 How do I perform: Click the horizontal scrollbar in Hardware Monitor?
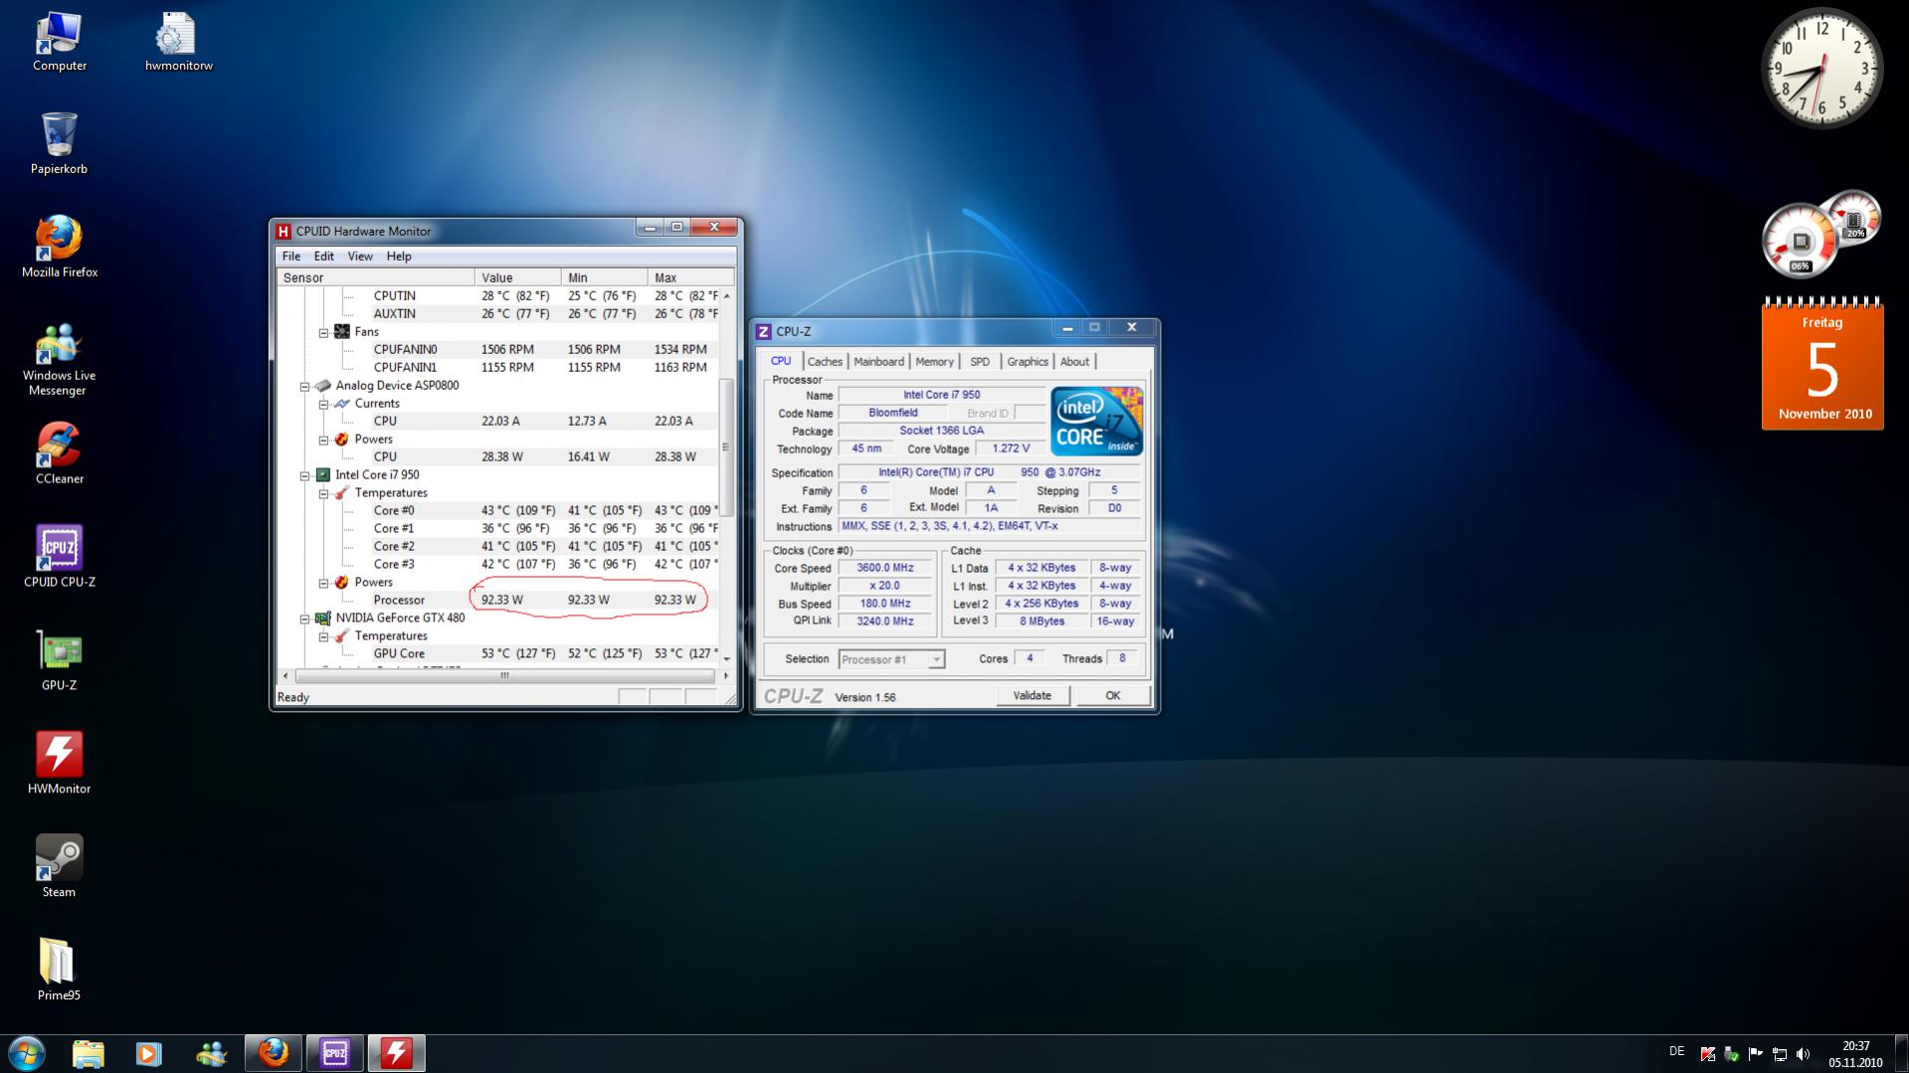pyautogui.click(x=505, y=676)
